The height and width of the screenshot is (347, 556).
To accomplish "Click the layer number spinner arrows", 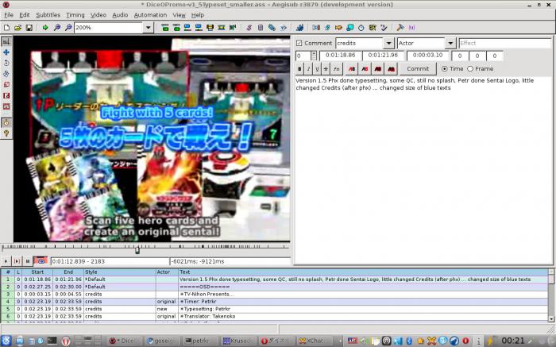I will (x=314, y=56).
